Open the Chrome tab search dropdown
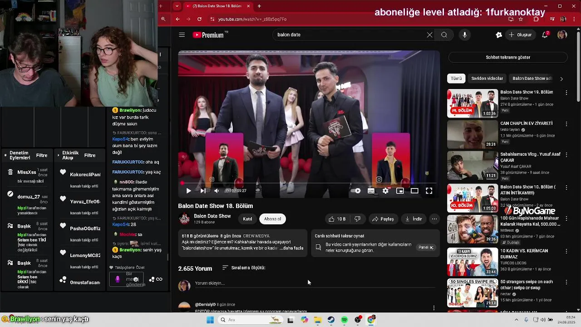The image size is (581, 327). point(177,6)
